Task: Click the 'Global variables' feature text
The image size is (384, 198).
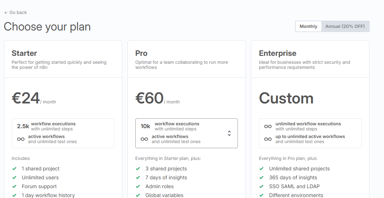Action: (165, 195)
